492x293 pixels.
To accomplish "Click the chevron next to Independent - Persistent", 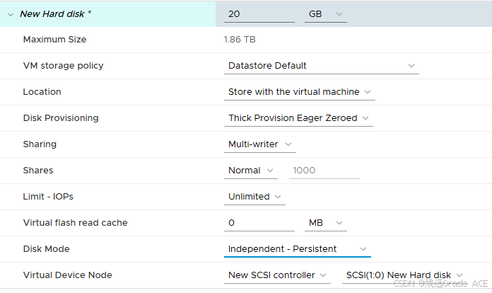I will tap(363, 249).
